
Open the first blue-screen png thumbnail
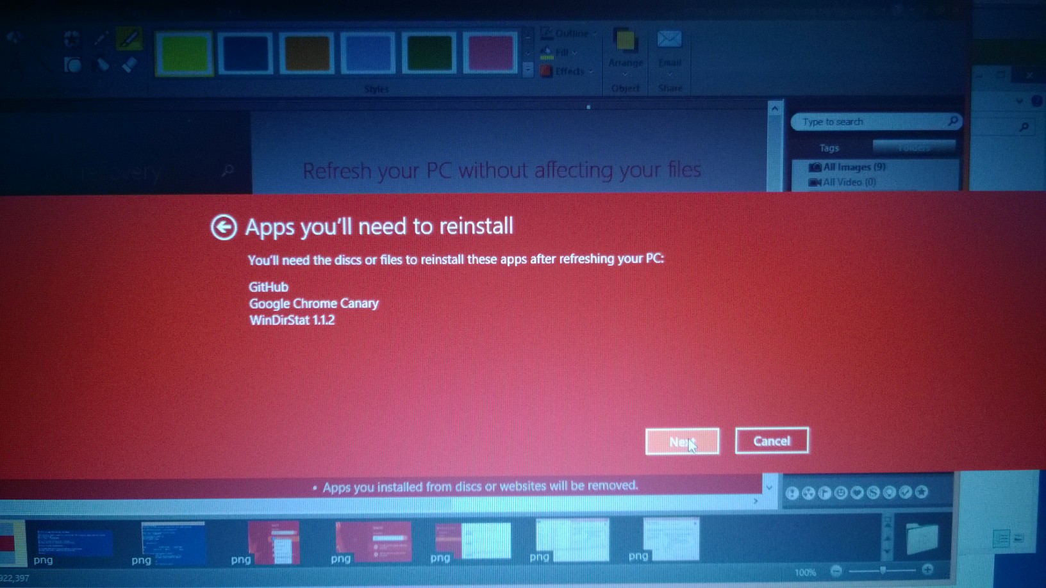pyautogui.click(x=74, y=543)
